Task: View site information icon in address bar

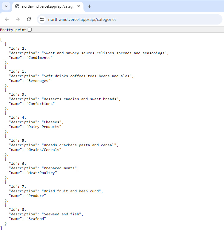Action: [x=42, y=19]
